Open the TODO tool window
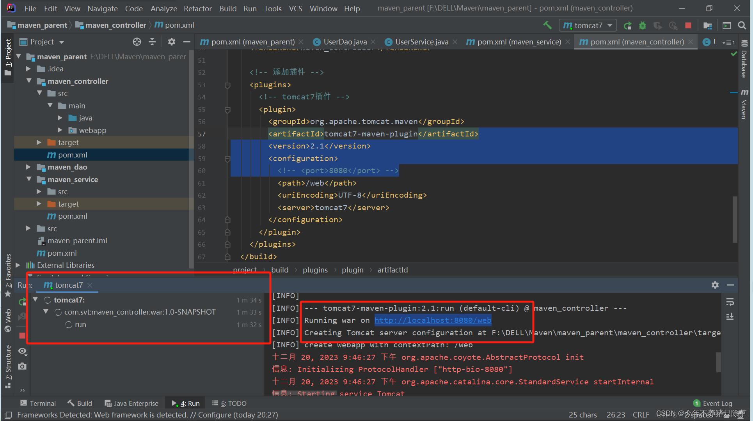 [229, 403]
